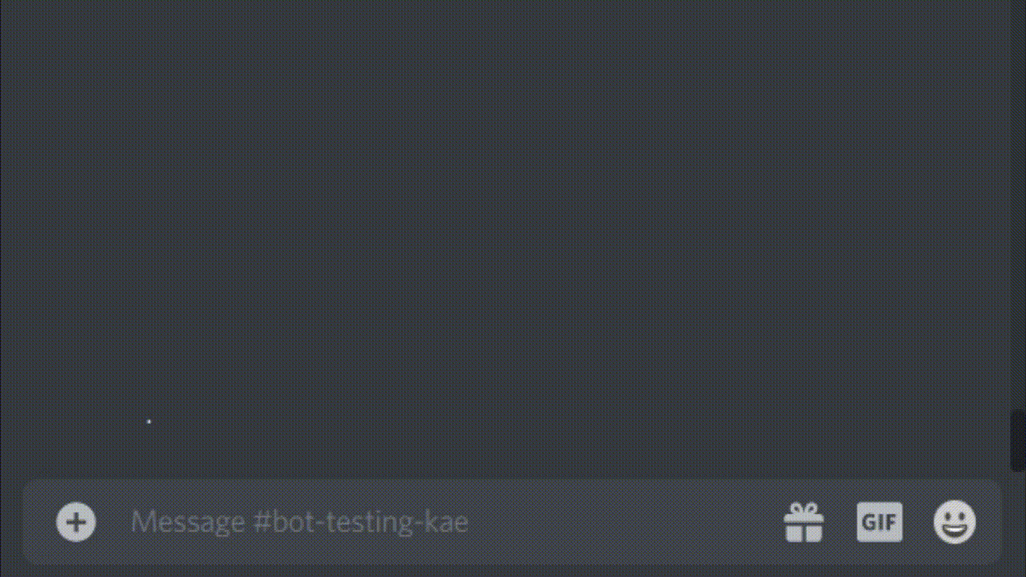
Task: Click the chat scrollbar thumb
Action: [1018, 441]
